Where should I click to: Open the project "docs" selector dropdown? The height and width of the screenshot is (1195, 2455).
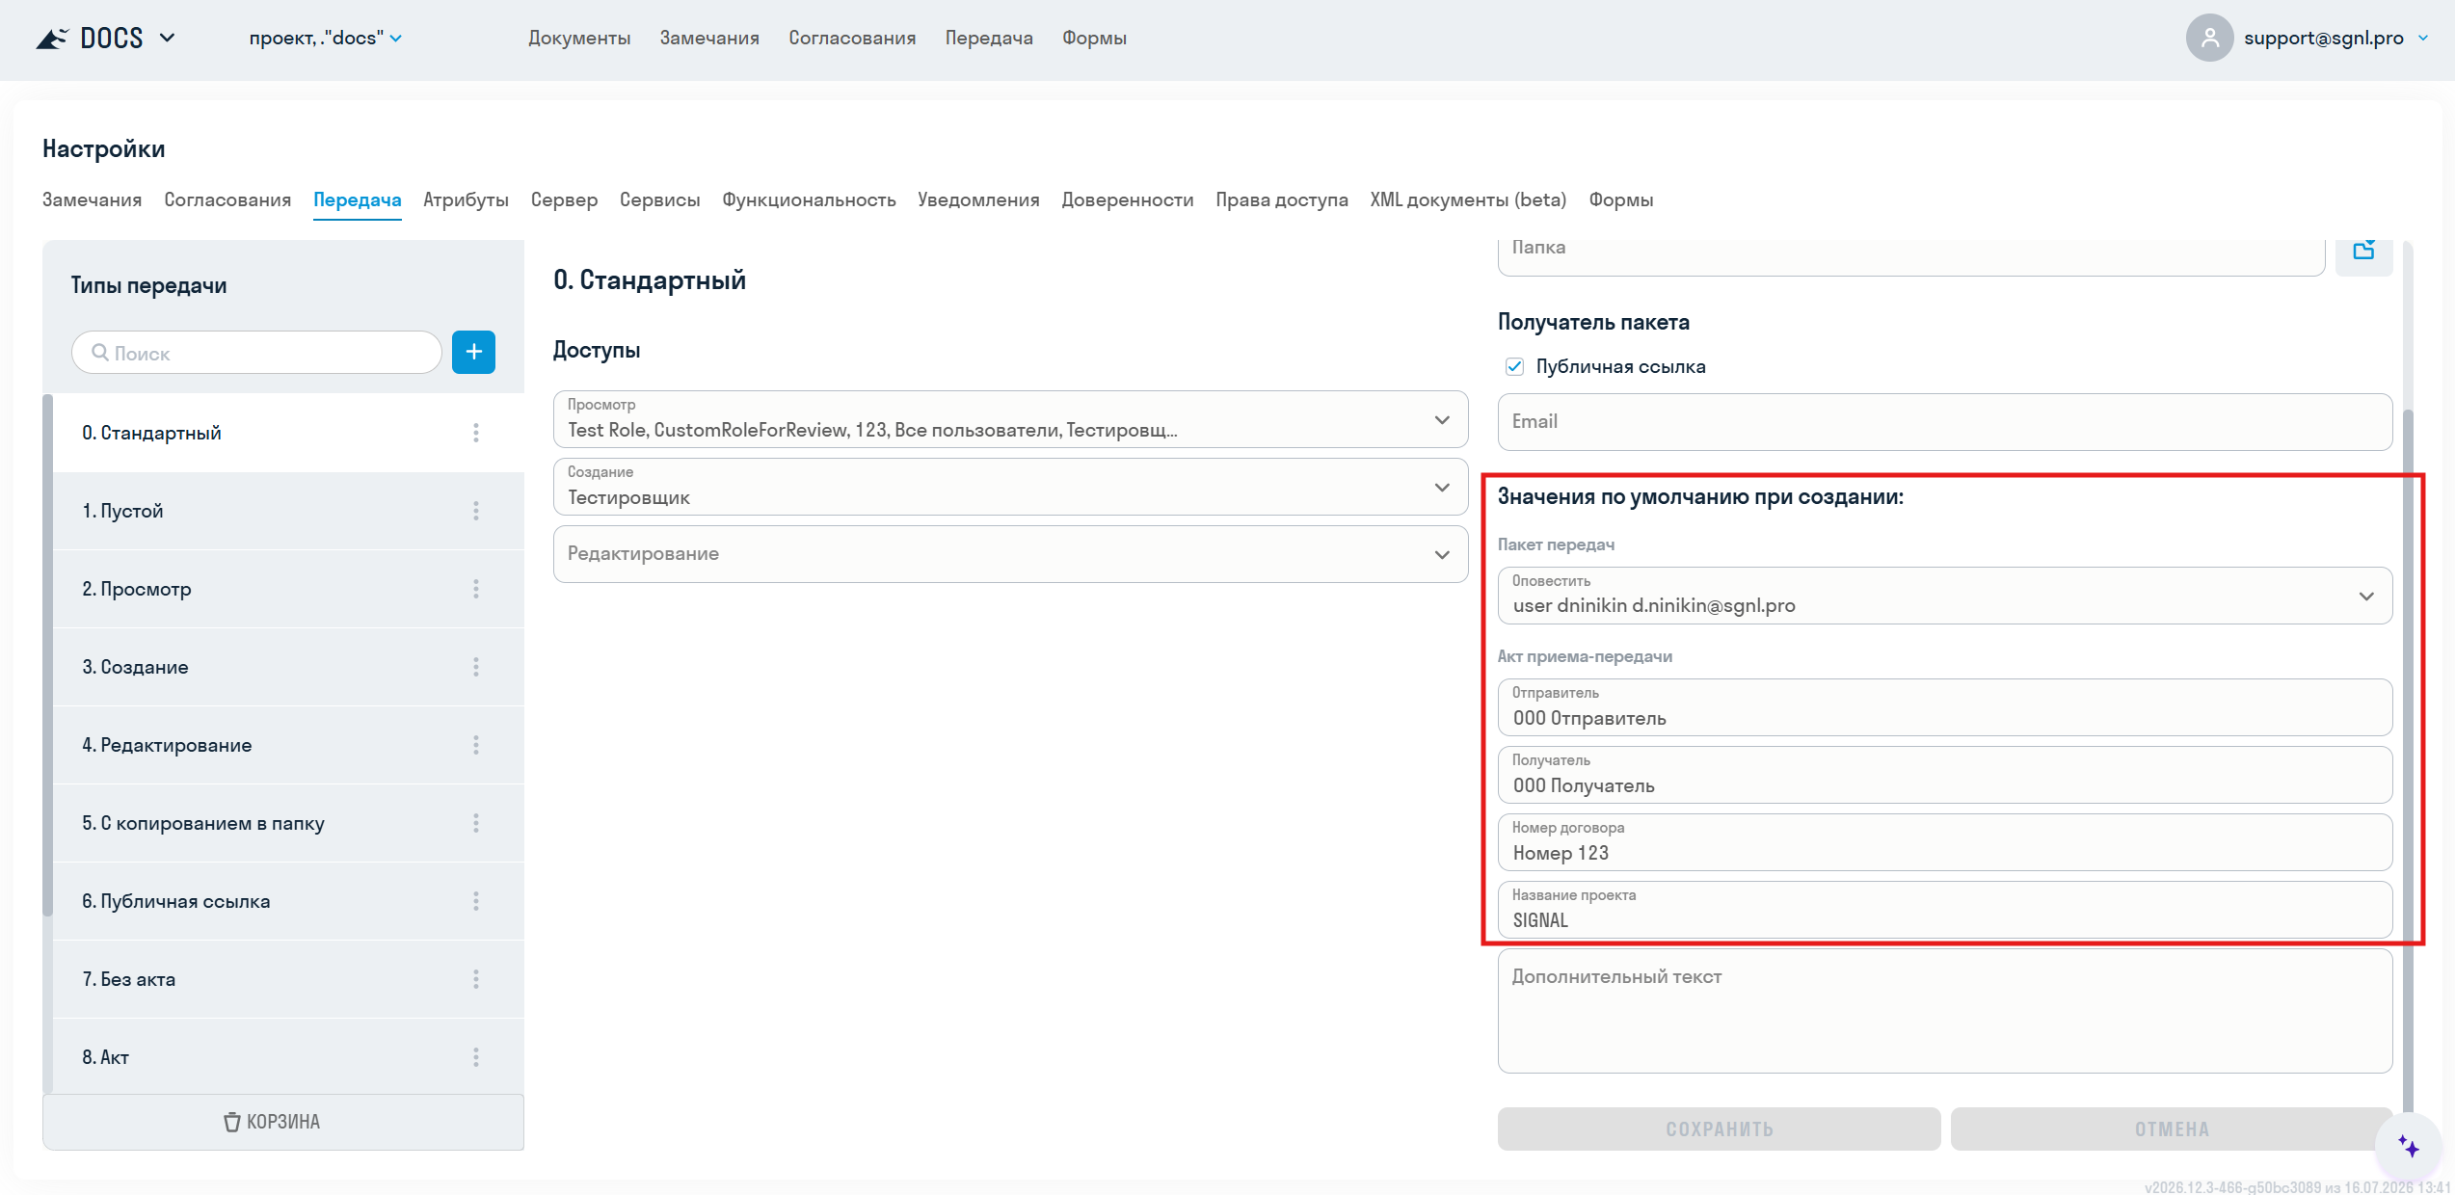pyautogui.click(x=325, y=38)
